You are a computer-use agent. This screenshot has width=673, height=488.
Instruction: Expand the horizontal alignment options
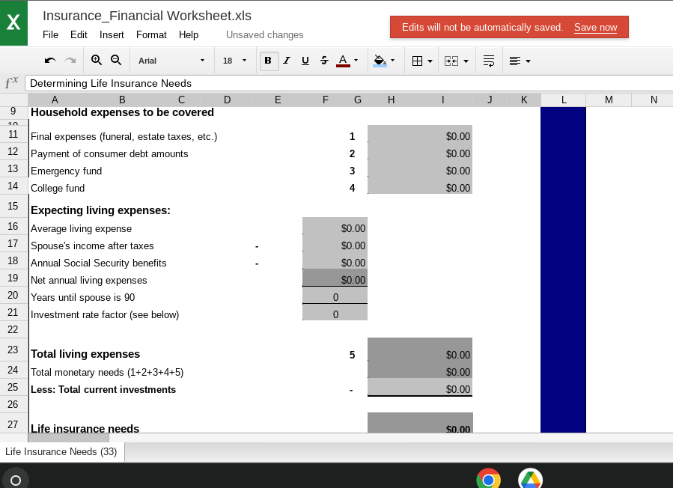tap(520, 61)
